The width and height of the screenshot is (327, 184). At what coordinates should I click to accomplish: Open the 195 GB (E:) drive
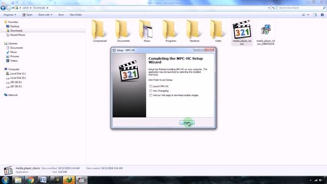(16, 82)
